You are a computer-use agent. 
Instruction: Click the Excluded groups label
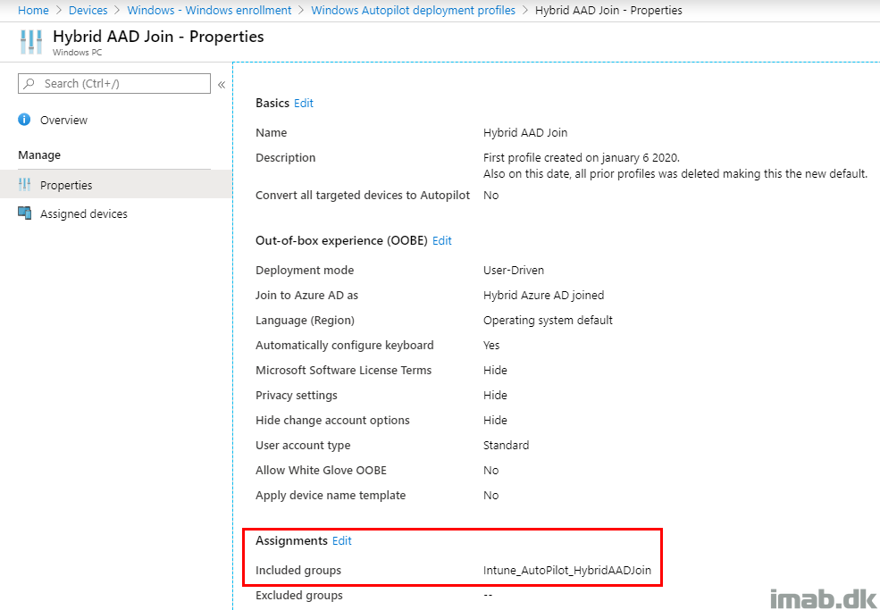[x=299, y=596]
